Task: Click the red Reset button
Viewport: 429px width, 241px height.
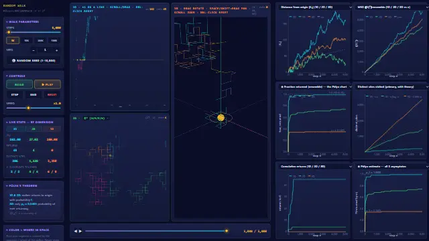Action: [52, 95]
